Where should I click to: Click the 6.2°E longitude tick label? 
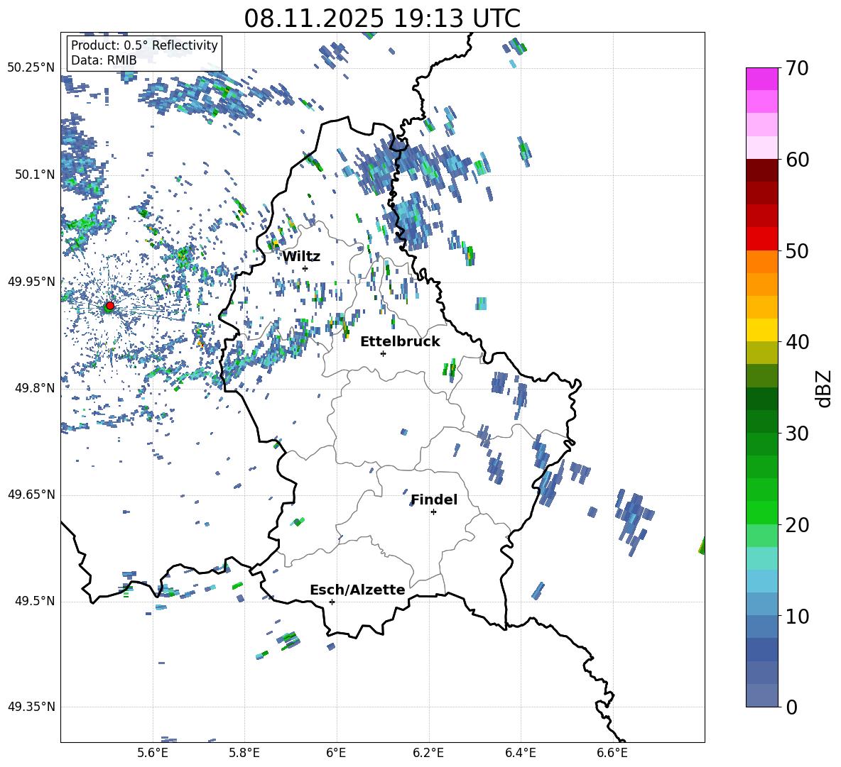(428, 752)
